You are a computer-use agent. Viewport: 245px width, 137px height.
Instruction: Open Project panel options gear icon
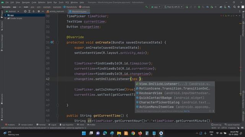point(39,11)
